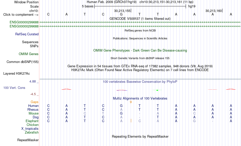Click 'Multiz Alignments of 100 Vertebrates' title

coord(140,99)
